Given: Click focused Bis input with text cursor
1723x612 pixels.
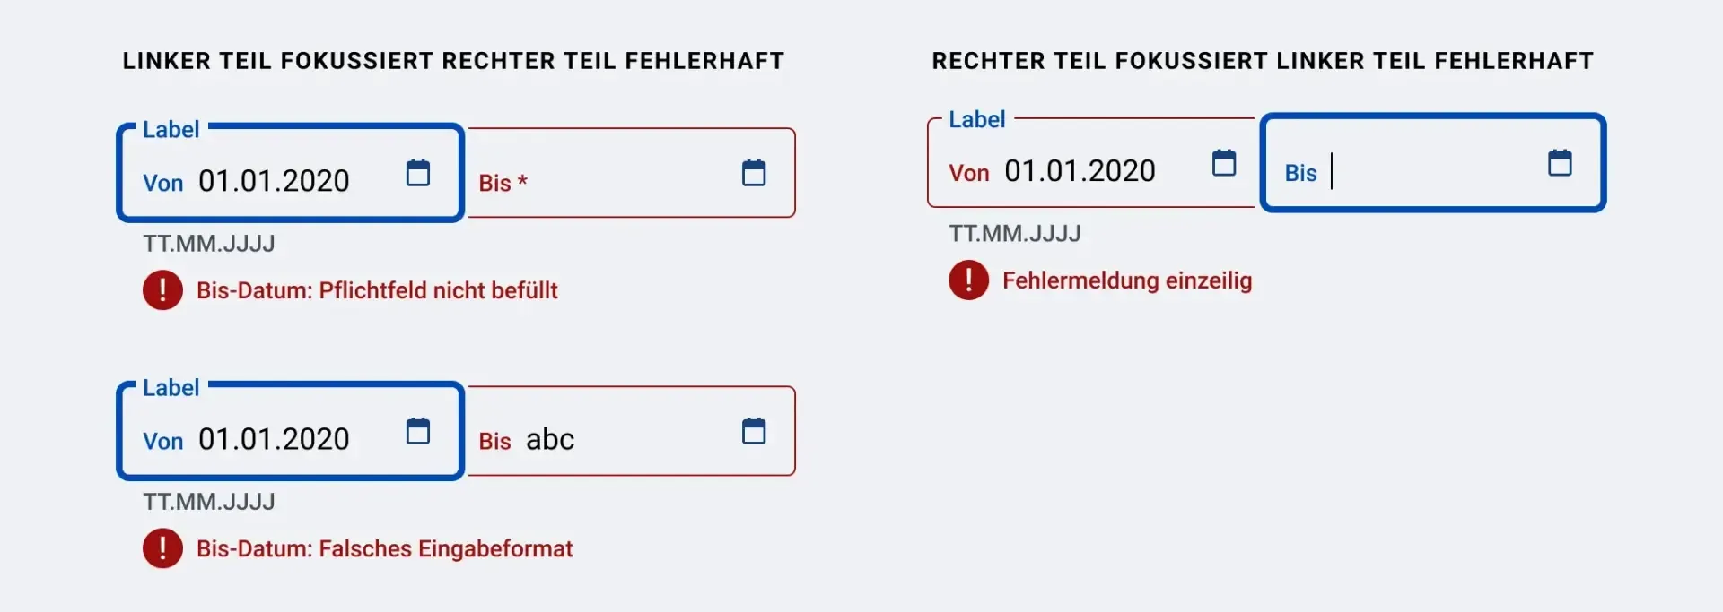Looking at the screenshot, I should click(1433, 162).
